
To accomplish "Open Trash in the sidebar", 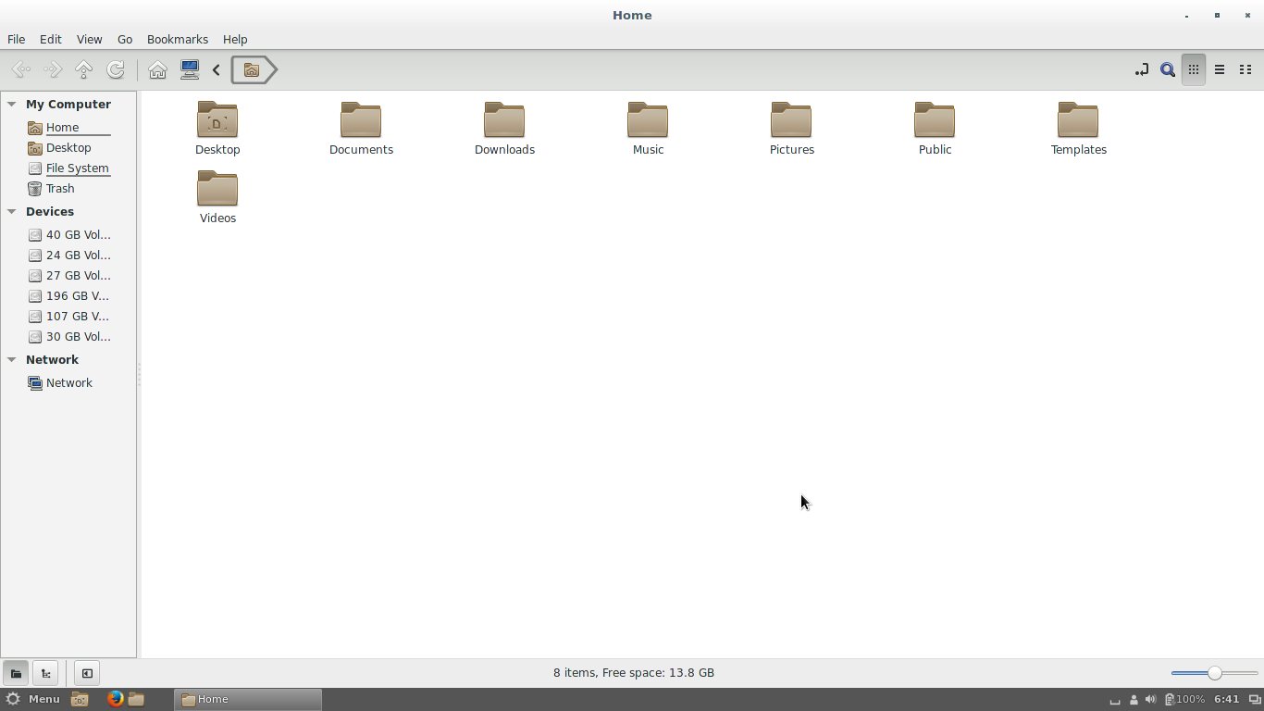I will 60,189.
